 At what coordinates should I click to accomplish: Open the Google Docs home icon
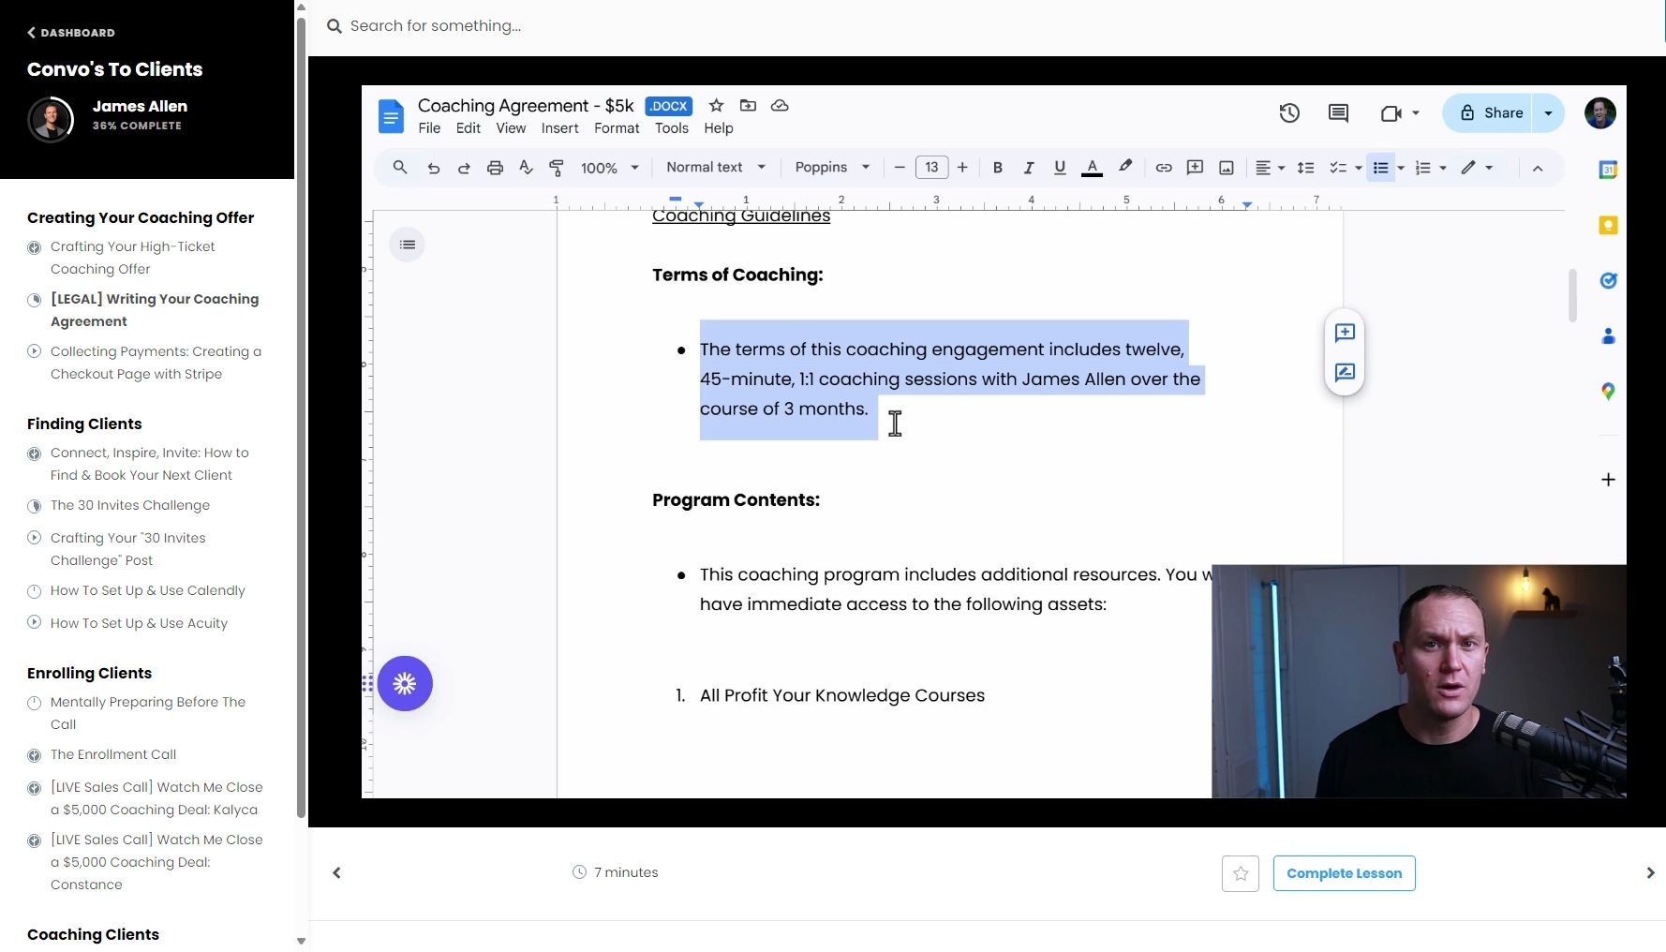[391, 116]
